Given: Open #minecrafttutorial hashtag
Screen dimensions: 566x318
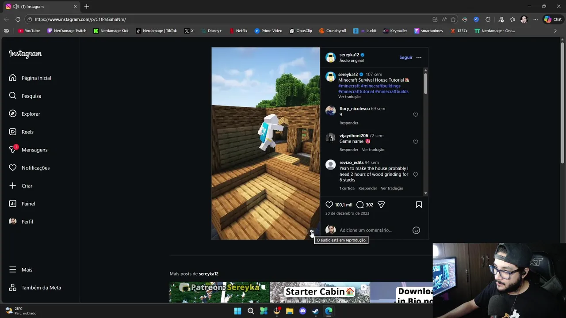Looking at the screenshot, I should click(356, 91).
